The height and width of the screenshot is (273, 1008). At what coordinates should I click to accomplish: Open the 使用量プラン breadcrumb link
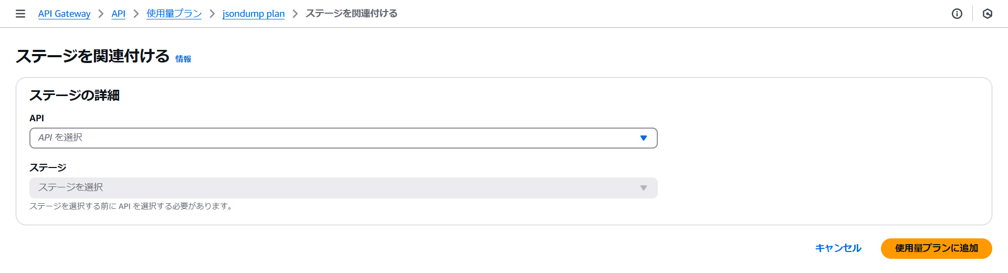coord(174,14)
